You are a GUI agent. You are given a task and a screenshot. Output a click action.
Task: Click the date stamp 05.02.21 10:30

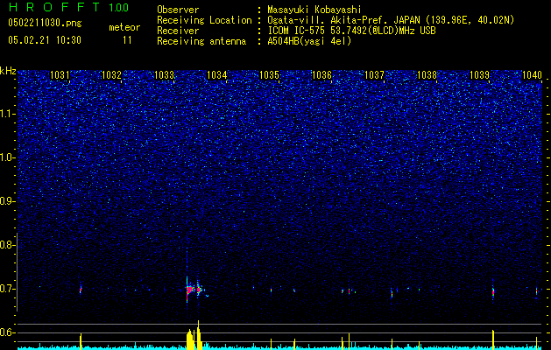(45, 40)
